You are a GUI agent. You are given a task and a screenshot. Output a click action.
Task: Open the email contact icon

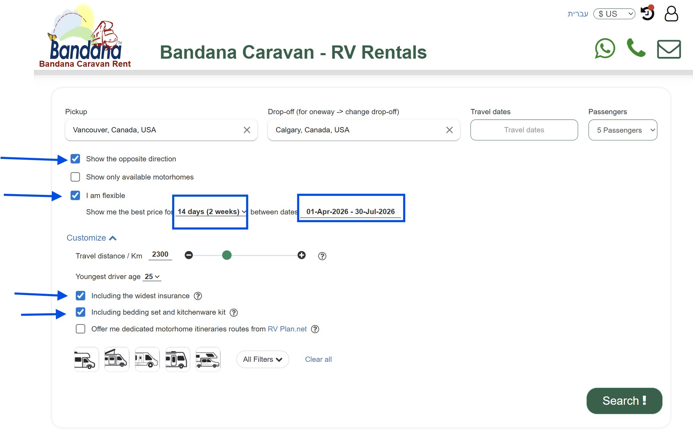tap(668, 49)
